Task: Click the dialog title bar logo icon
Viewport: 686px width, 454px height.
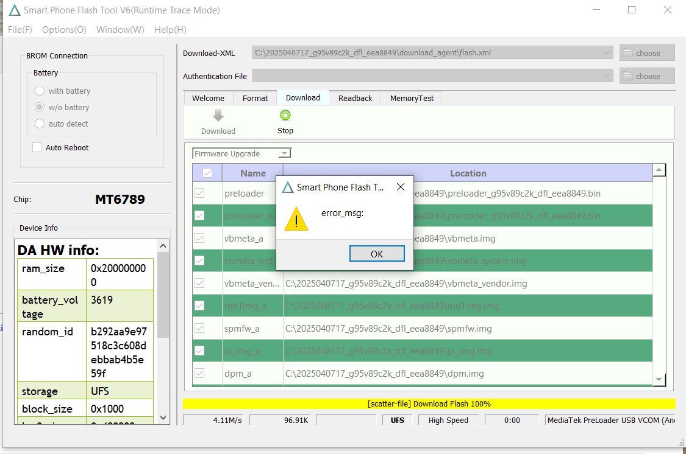Action: [288, 187]
